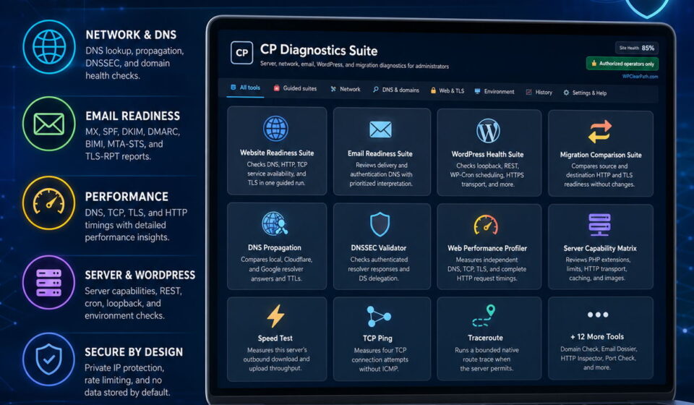The height and width of the screenshot is (405, 694).
Task: Click the Performance yellow gauge circle icon
Action: [49, 202]
